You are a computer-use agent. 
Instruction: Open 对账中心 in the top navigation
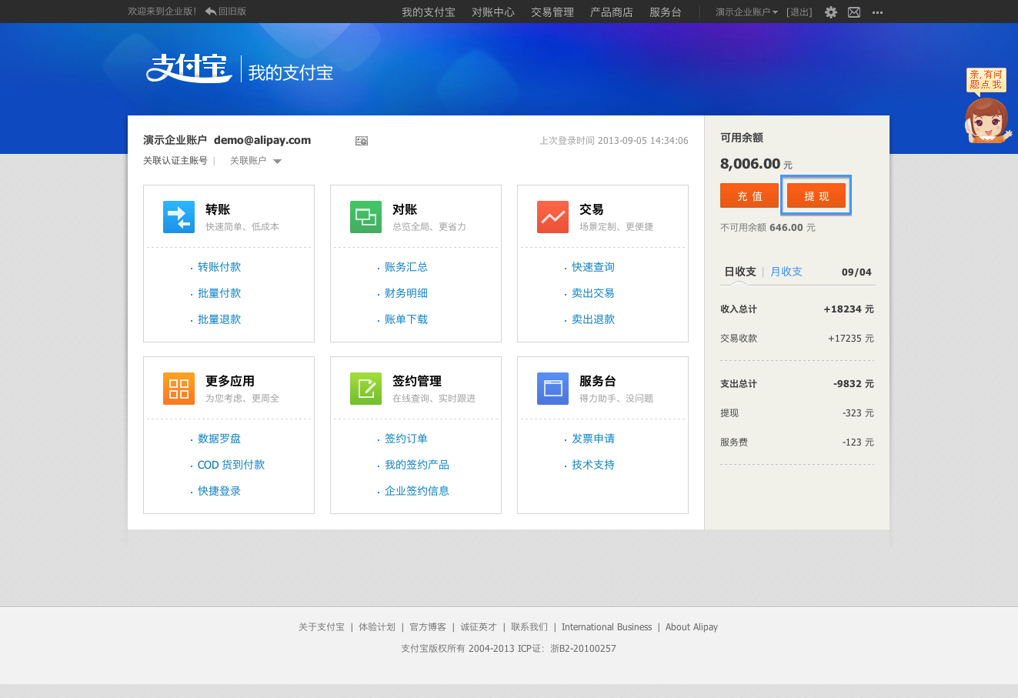click(x=493, y=12)
